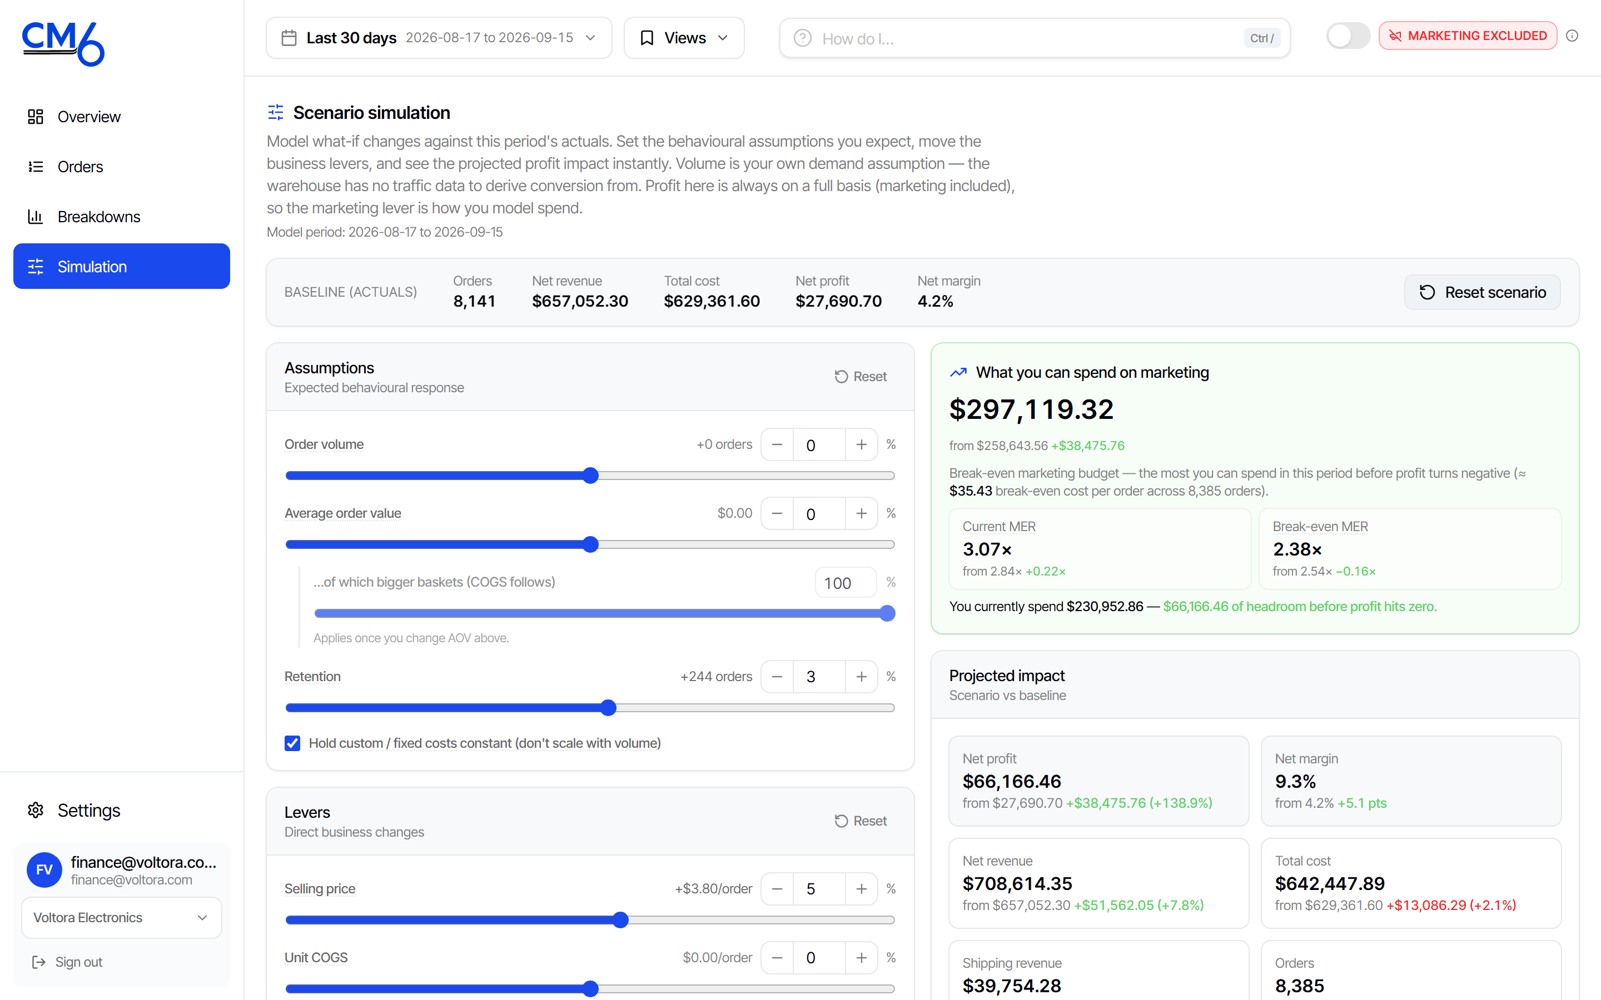This screenshot has width=1601, height=1000.
Task: Click the calendar icon in date picker
Action: pos(289,38)
